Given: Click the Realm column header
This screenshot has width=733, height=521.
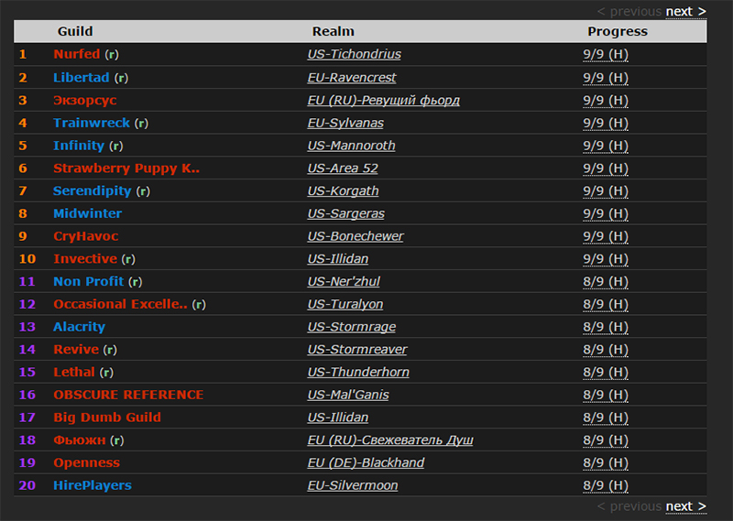Looking at the screenshot, I should coord(334,31).
